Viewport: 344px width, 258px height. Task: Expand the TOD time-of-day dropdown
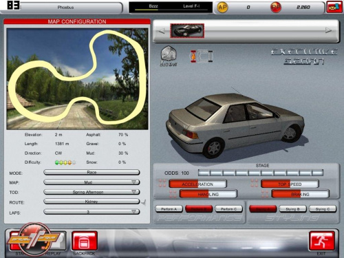[x=92, y=192]
